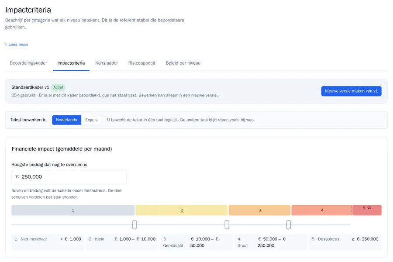393x262 pixels.
Task: Open the Beleid per niveau tab
Action: pyautogui.click(x=183, y=63)
